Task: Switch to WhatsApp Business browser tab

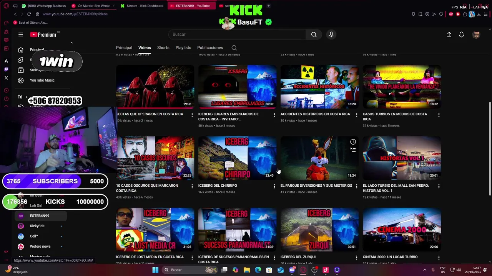Action: point(43,6)
